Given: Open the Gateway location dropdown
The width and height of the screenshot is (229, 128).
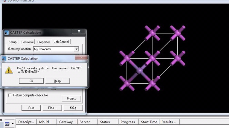Looking at the screenshot, I should 77,49.
